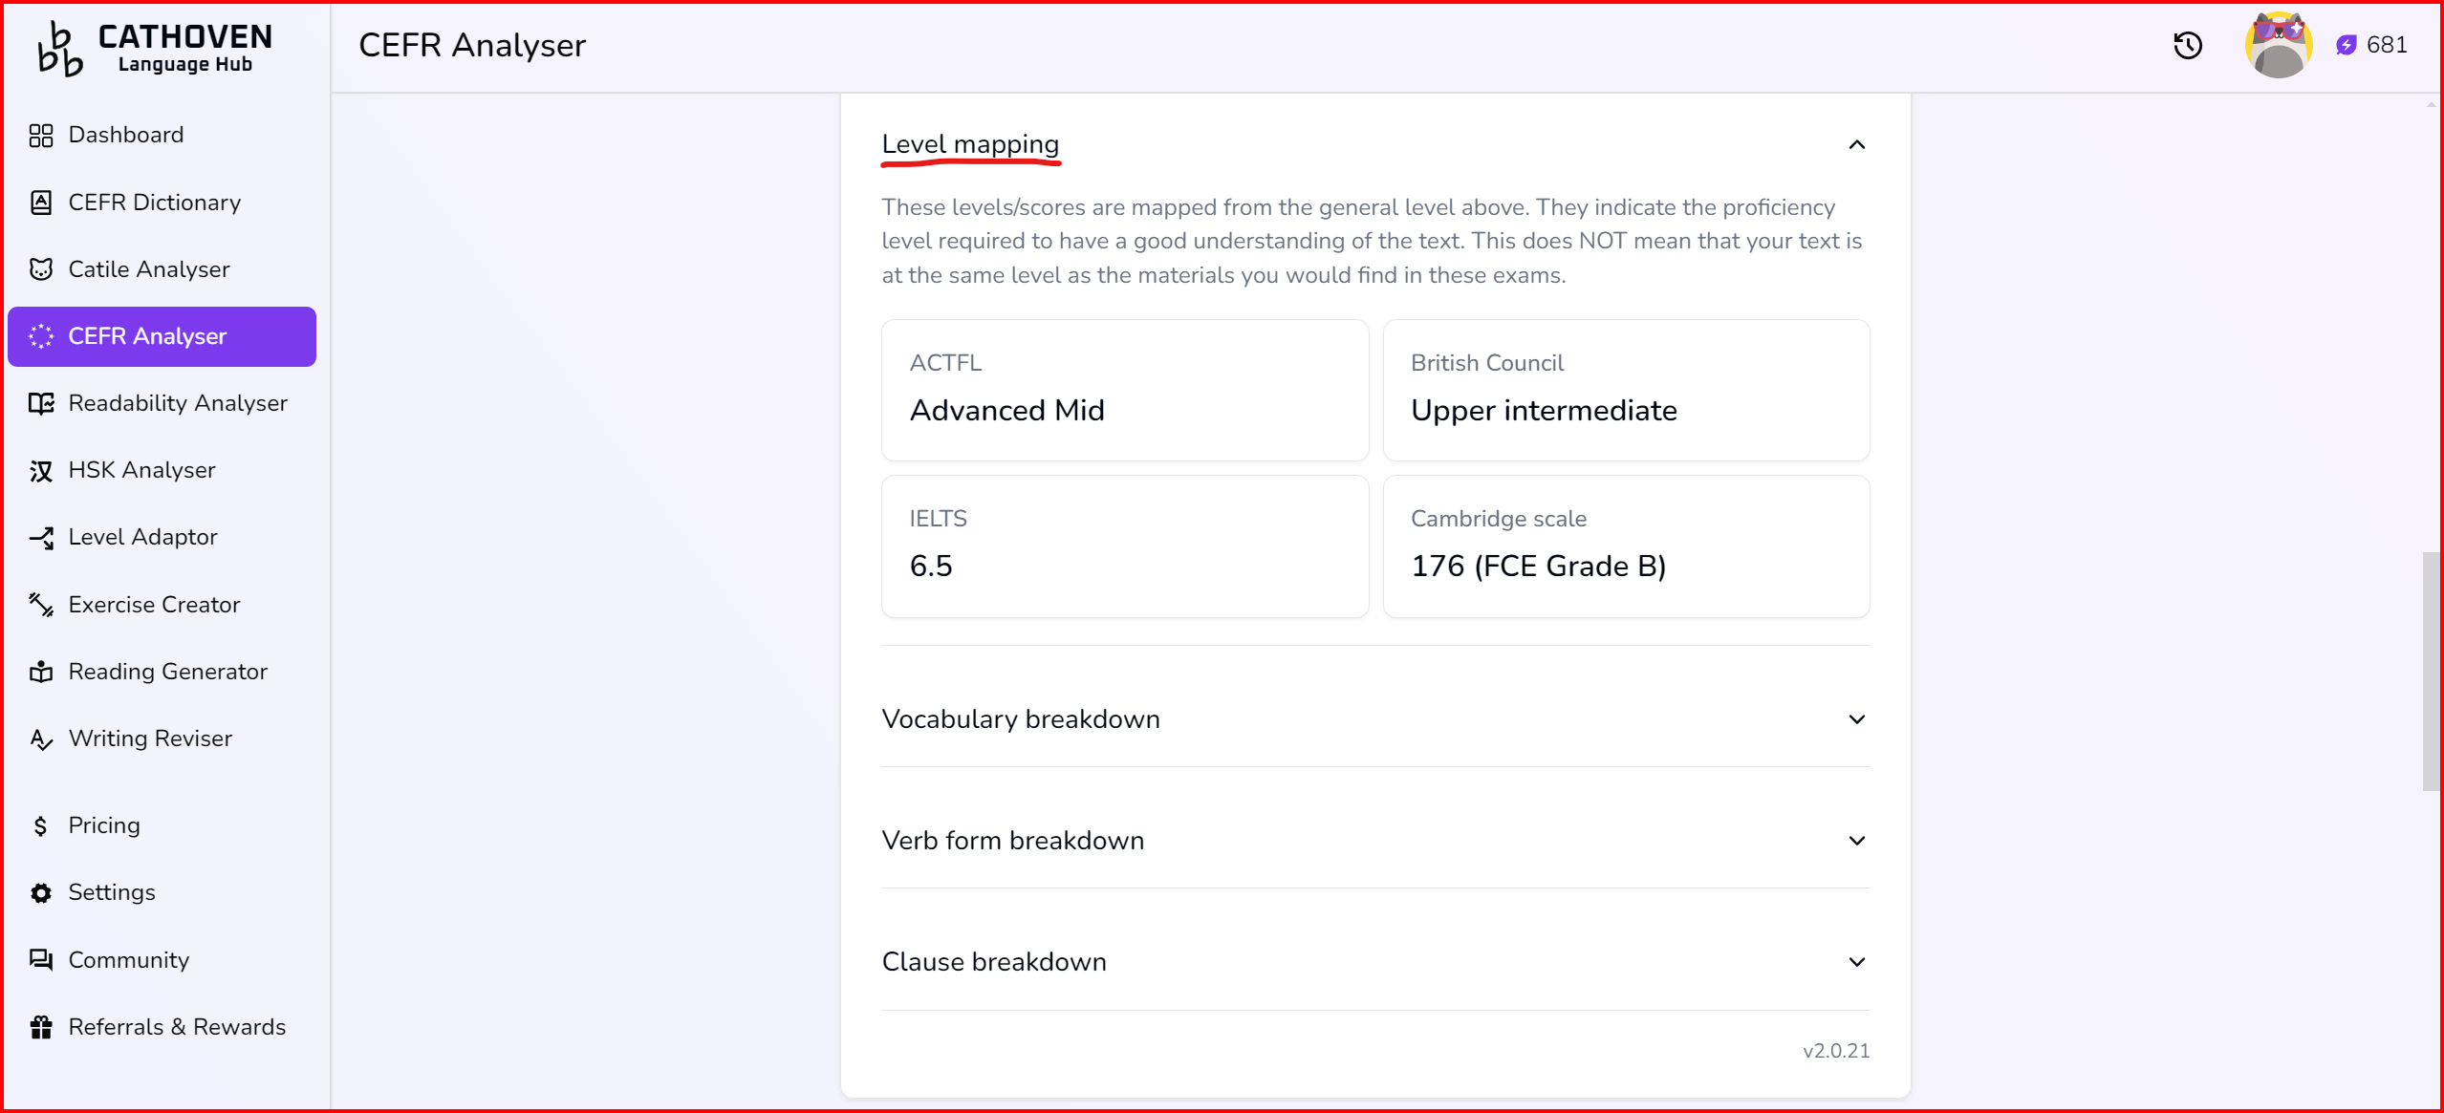The height and width of the screenshot is (1113, 2444).
Task: Open the Dashboard grid icon
Action: (x=41, y=136)
